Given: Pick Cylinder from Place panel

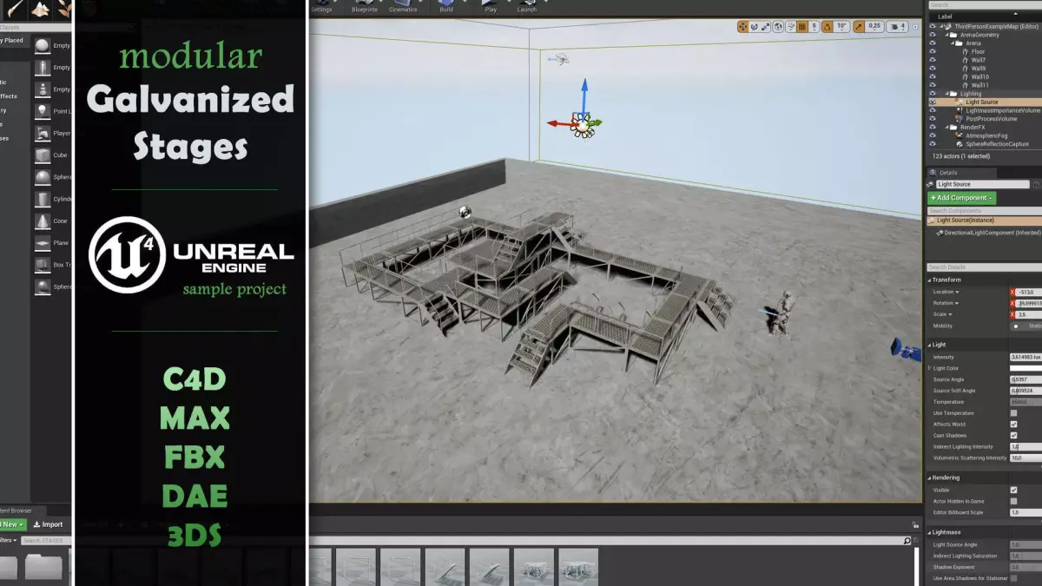Looking at the screenshot, I should pyautogui.click(x=53, y=199).
